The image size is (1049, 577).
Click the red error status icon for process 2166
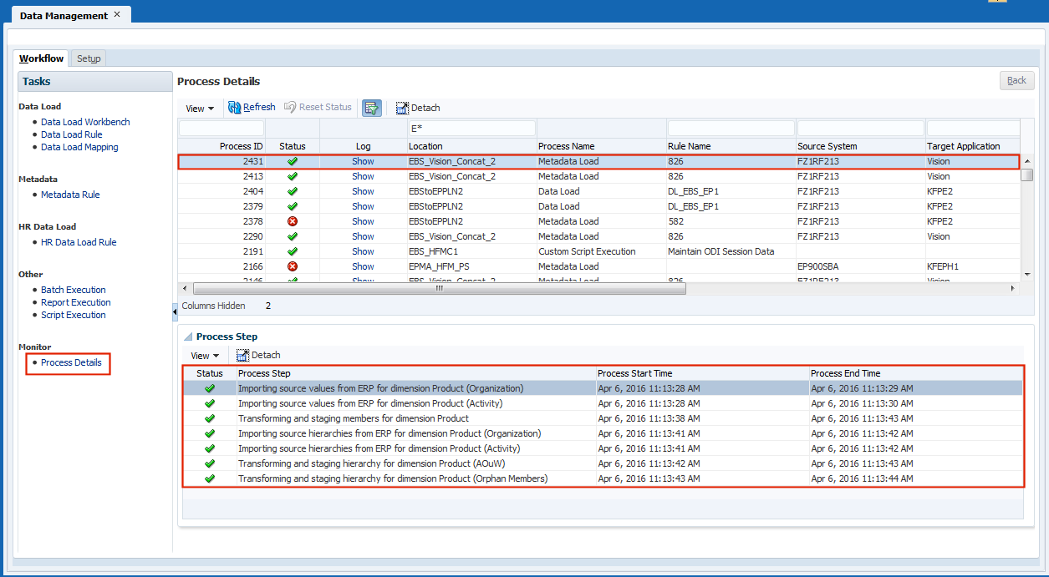(x=293, y=266)
